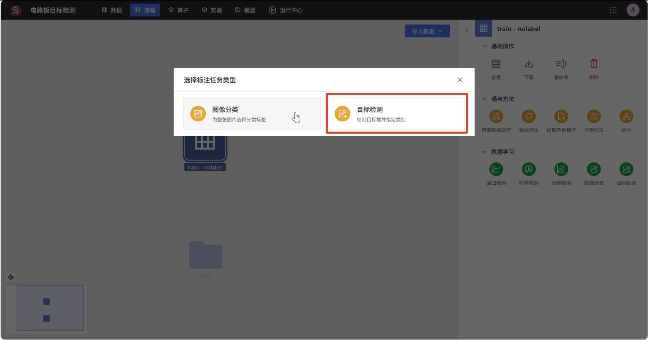Go to the 实验 tab

point(212,10)
